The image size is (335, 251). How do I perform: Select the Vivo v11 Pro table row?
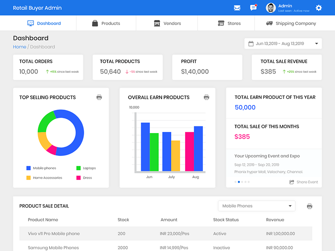click(165, 233)
